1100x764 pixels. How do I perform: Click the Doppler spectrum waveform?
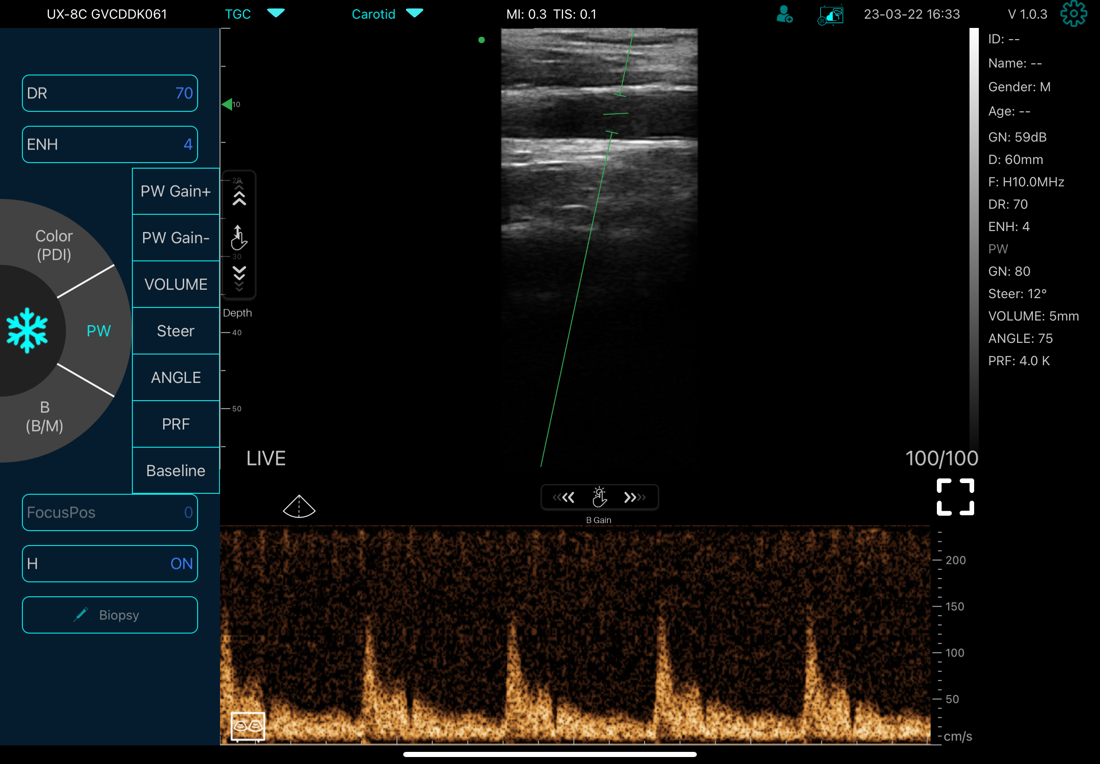[x=575, y=635]
